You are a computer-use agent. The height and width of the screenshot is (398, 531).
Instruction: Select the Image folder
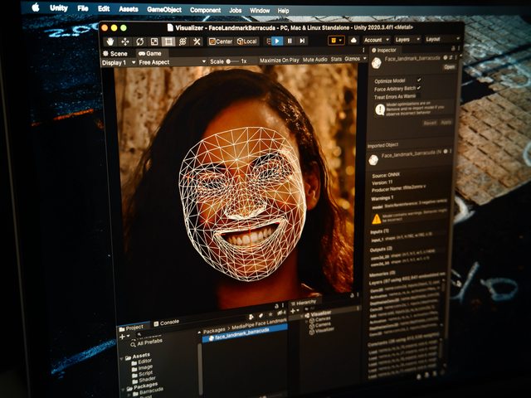pos(142,368)
